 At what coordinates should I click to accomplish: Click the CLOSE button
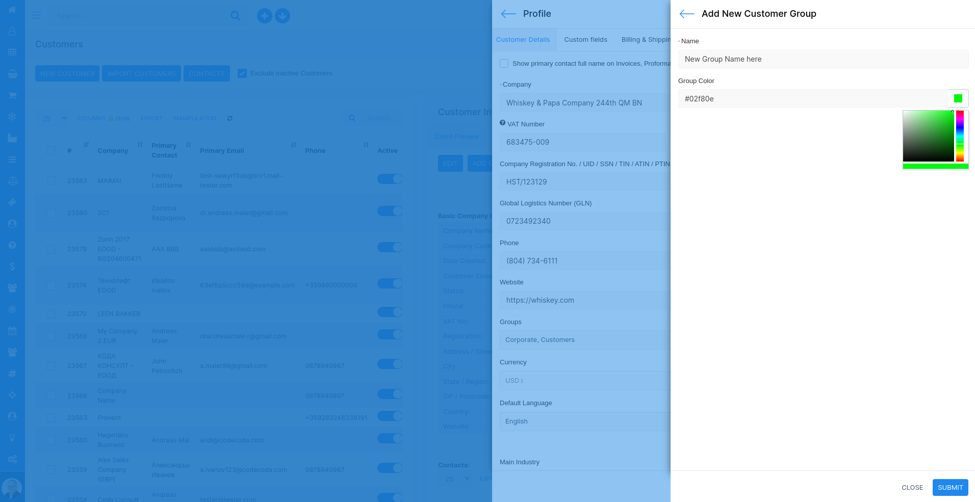click(912, 488)
